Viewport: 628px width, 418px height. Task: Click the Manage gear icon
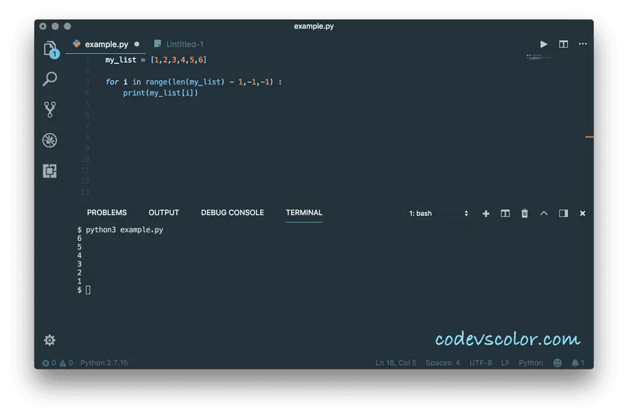50,340
